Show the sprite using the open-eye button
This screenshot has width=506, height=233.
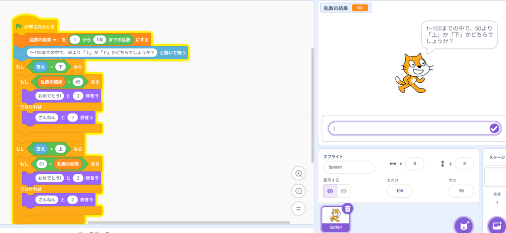(330, 191)
